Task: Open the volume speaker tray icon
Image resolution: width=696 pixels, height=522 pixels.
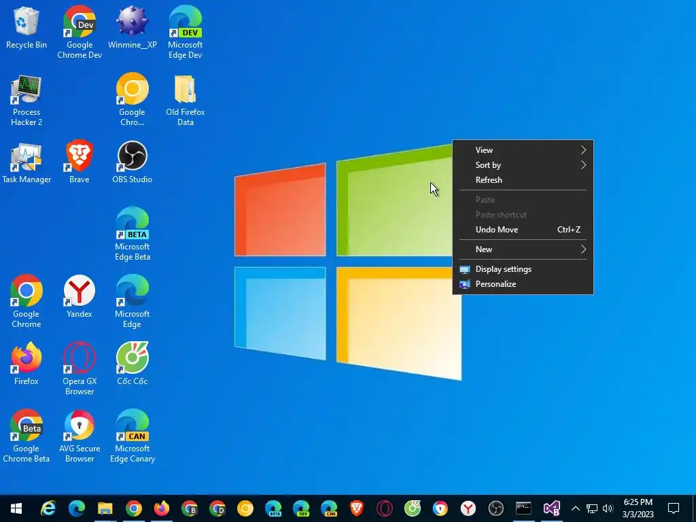Action: click(x=608, y=508)
